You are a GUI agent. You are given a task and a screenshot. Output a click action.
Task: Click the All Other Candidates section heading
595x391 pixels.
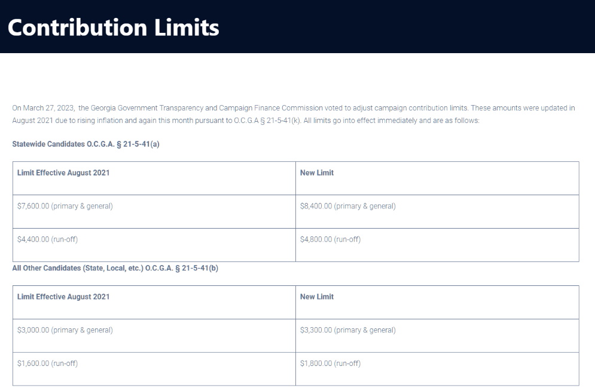pos(115,268)
